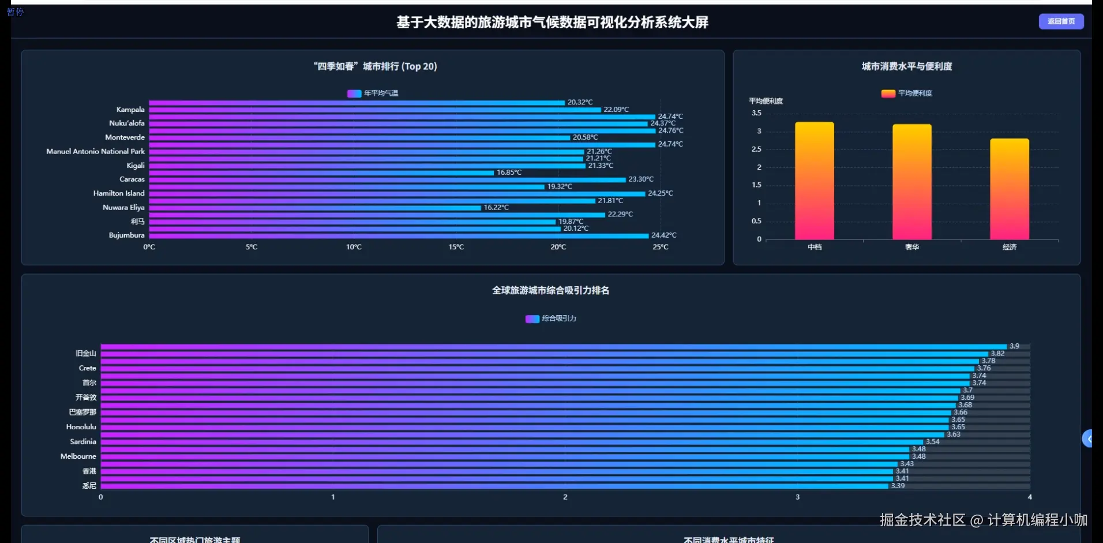The height and width of the screenshot is (543, 1103).
Task: Click the 暂停 link at top left
Action: click(15, 12)
